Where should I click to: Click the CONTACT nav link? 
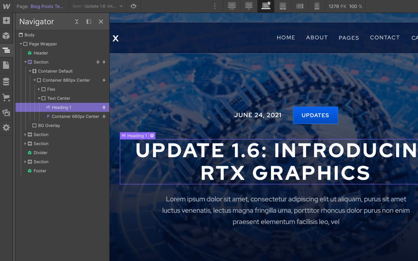tap(385, 38)
